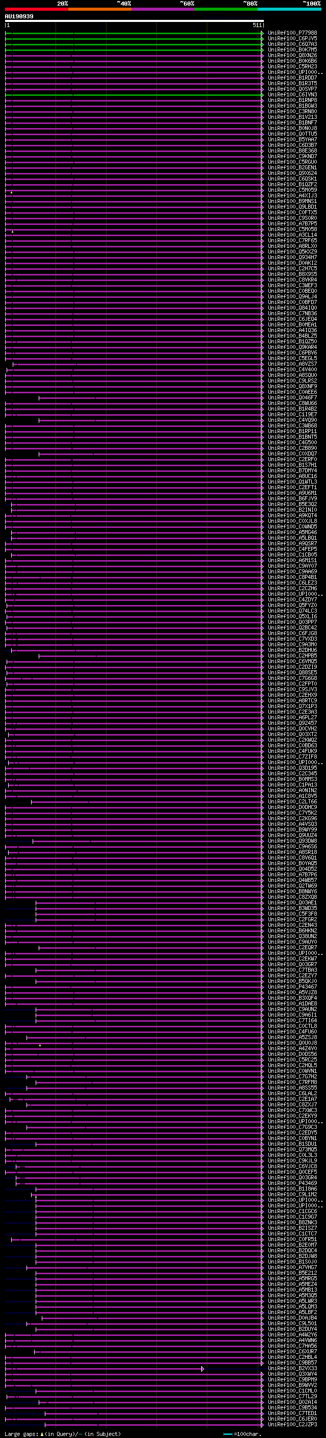The image size is (326, 1438).
Task: Click the UniRef100_B2DHU6 label
Action: 292,650
